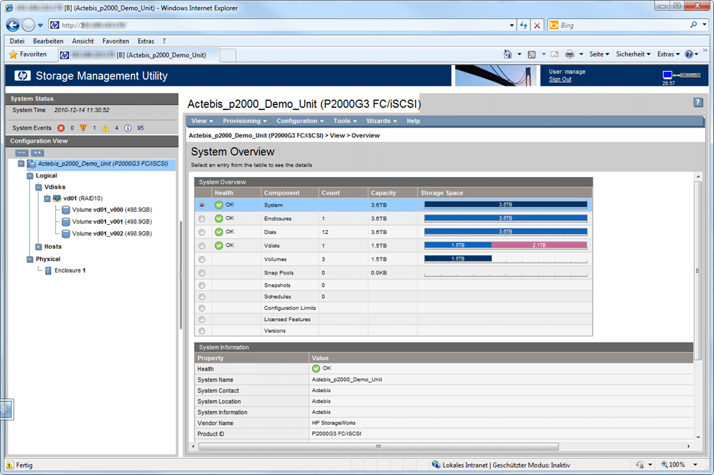Screen dimensions: 714x475
Task: Open the Seite dropdown in IE toolbar
Action: point(599,54)
